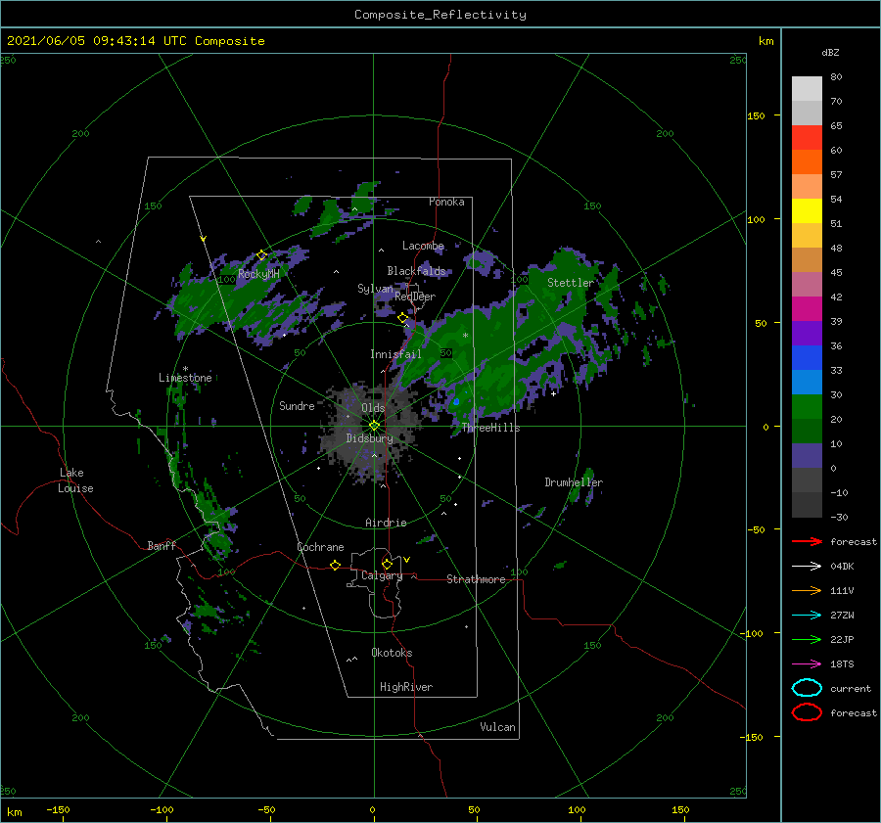The height and width of the screenshot is (823, 881).
Task: Click the cyan 27ZW arrow icon
Action: pos(807,616)
